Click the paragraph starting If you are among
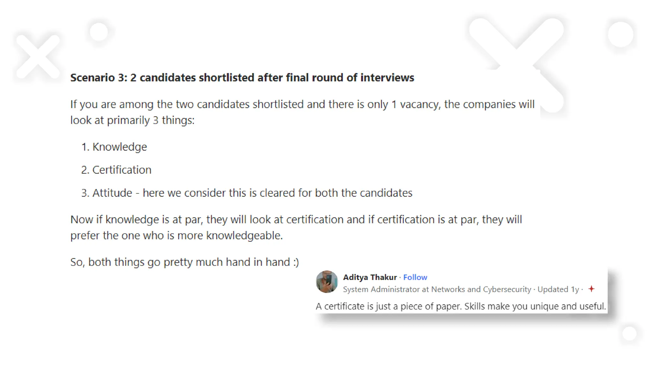The image size is (653, 367). pyautogui.click(x=302, y=112)
